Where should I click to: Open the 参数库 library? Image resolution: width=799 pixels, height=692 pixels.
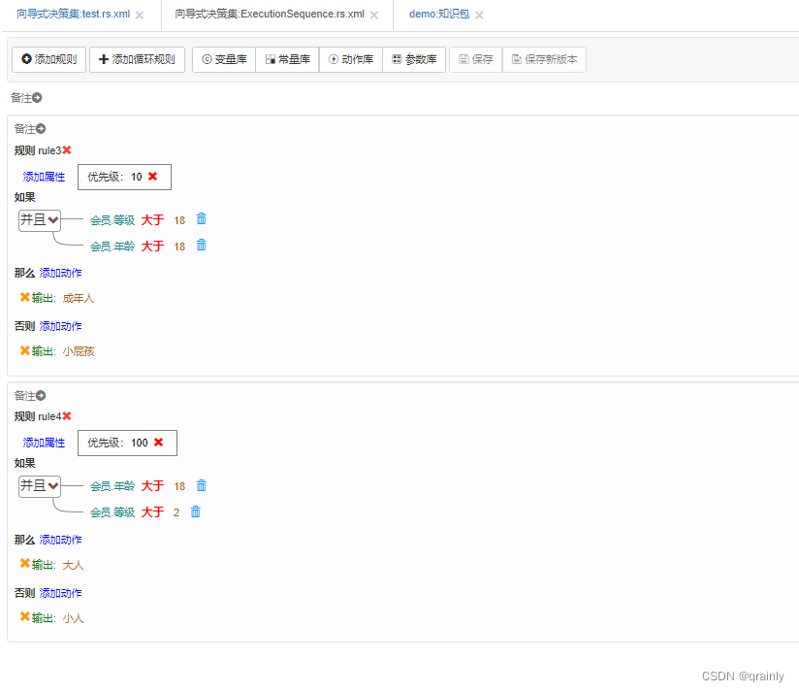pos(414,59)
